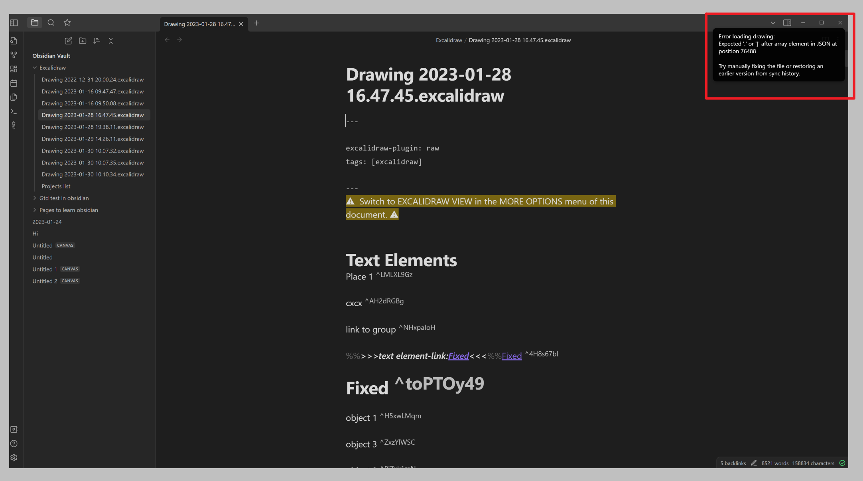Screen dimensions: 863x481
Task: Open the vault switcher icon
Action: pos(14,429)
